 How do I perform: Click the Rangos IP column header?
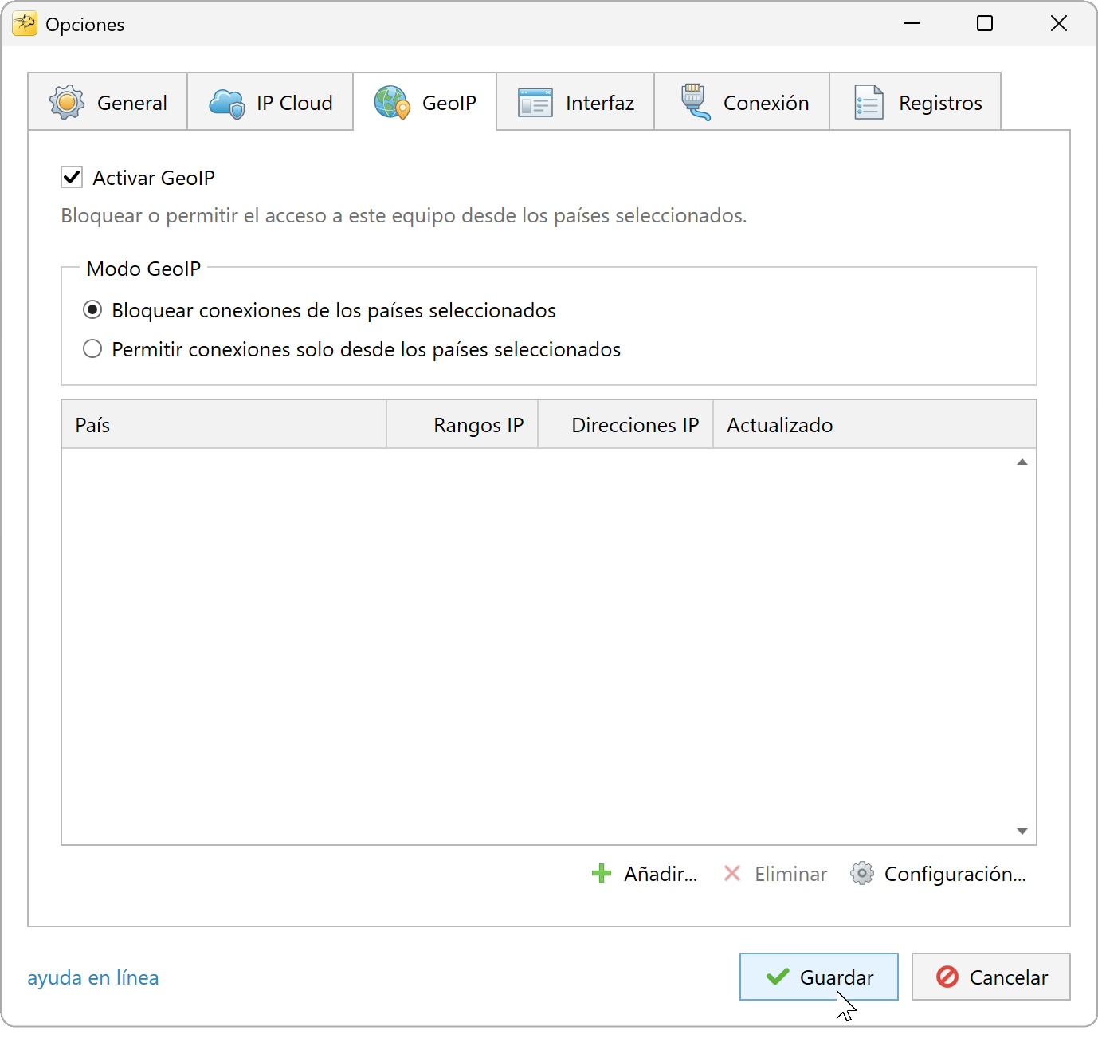(462, 424)
